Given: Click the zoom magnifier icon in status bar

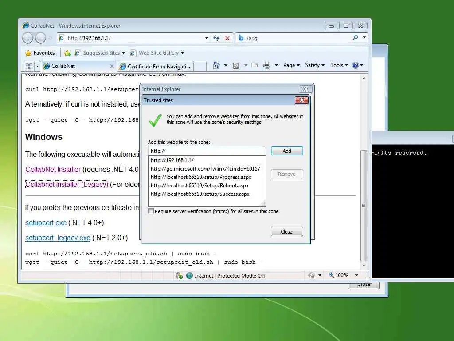Looking at the screenshot, I should tap(332, 275).
